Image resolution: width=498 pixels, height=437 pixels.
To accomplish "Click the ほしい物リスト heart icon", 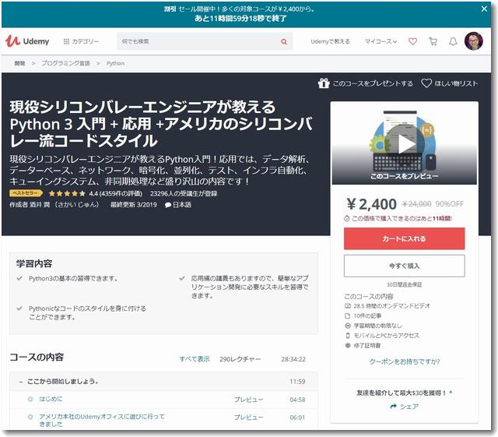I will (426, 83).
